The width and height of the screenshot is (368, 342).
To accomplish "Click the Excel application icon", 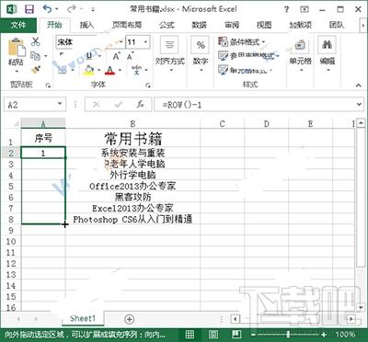I will coord(12,9).
